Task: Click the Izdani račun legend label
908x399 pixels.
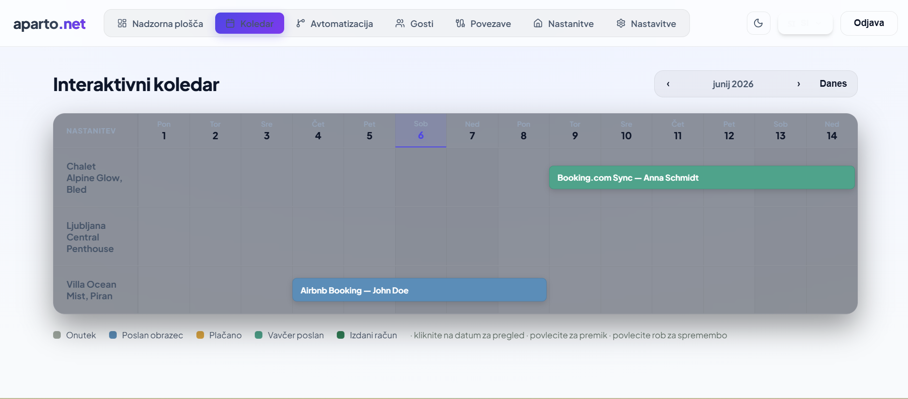Action: click(373, 335)
